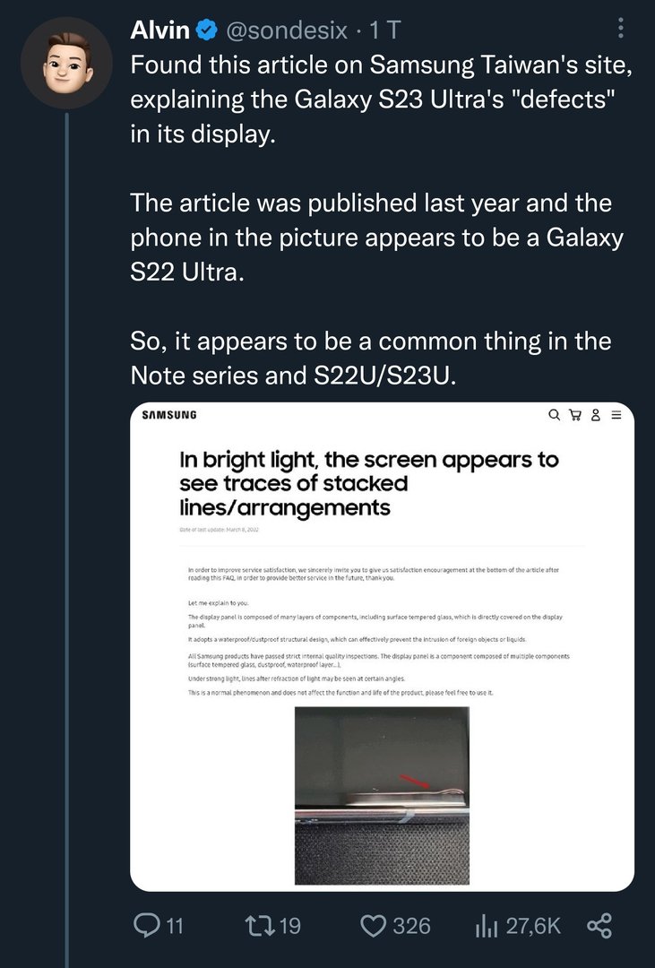Open the three-dot more options menu
Viewport: 655px width, 968px height.
[x=620, y=28]
